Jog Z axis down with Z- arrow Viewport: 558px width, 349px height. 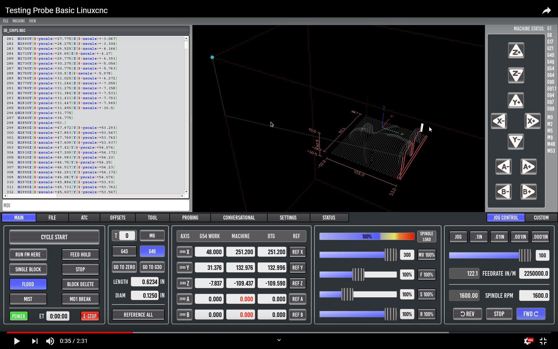coord(516,75)
